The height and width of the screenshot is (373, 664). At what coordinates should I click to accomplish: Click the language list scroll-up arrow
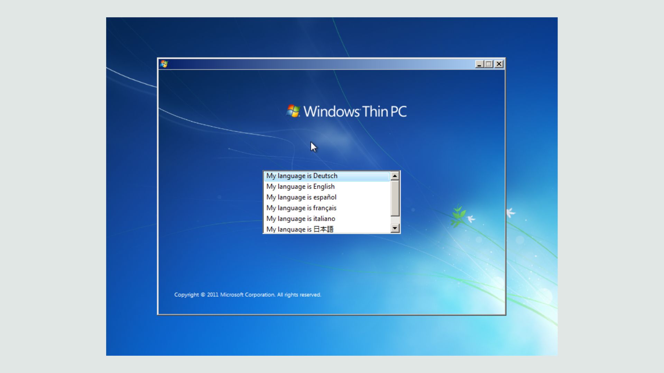395,176
